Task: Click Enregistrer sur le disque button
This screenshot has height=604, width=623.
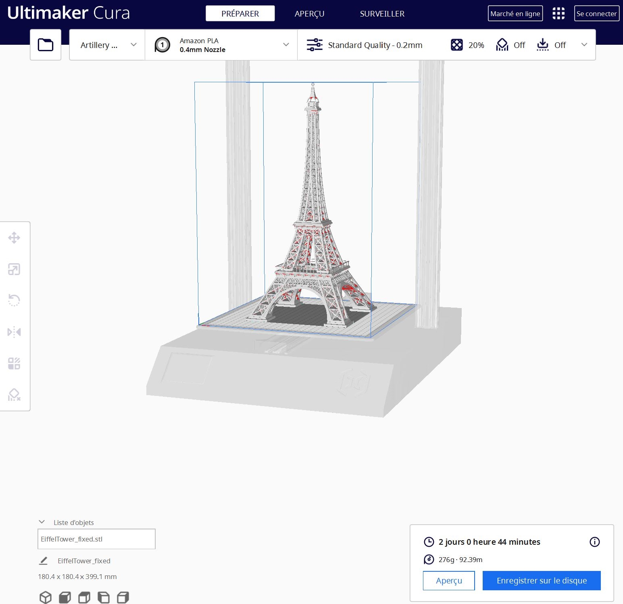Action: tap(541, 581)
